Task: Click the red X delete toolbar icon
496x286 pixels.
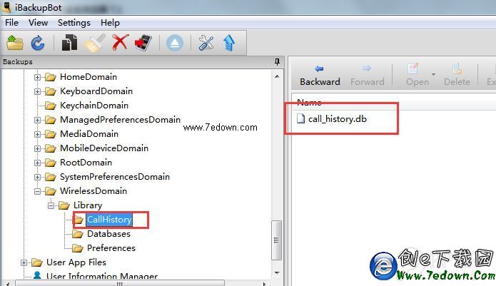Action: coord(120,42)
